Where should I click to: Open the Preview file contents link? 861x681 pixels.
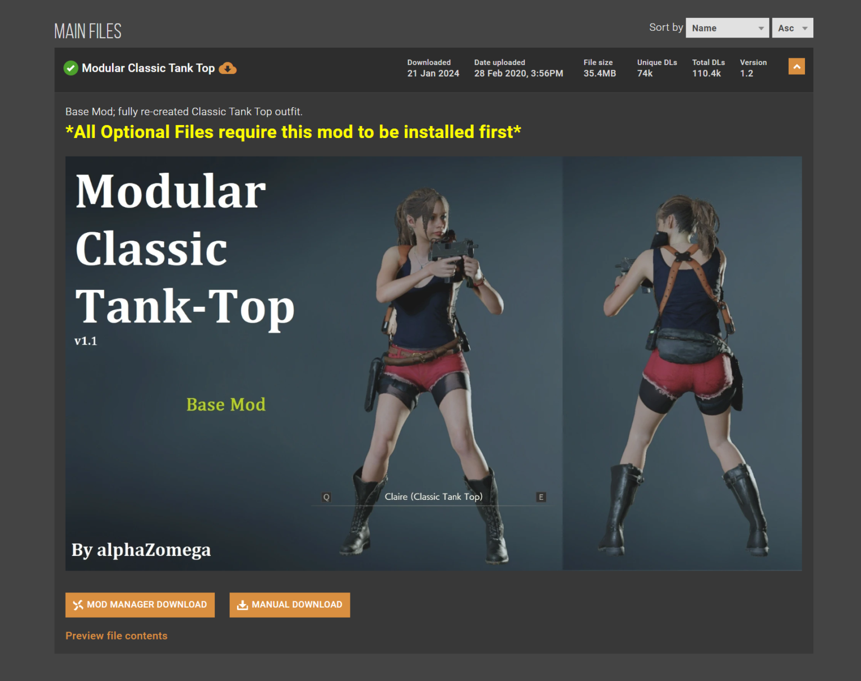[117, 636]
